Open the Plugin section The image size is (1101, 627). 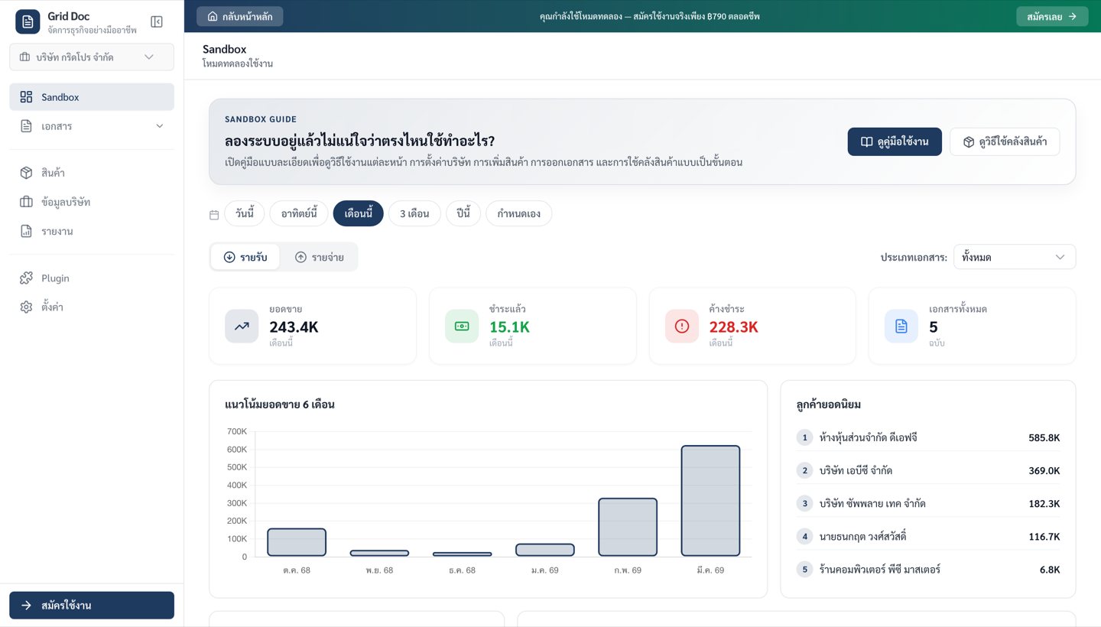tap(57, 278)
